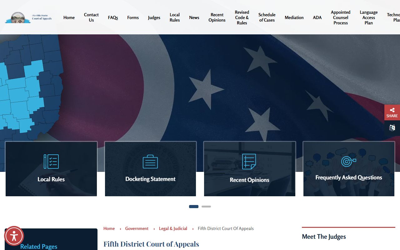The width and height of the screenshot is (400, 250).
Task: Open the Forms menu item
Action: click(133, 17)
